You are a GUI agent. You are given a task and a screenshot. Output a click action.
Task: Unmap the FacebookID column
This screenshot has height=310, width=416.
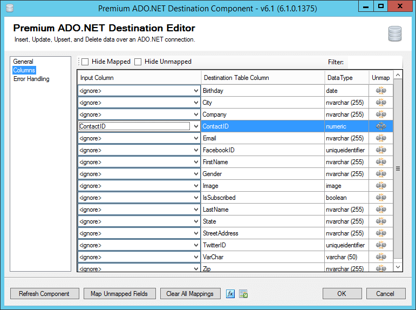click(381, 150)
